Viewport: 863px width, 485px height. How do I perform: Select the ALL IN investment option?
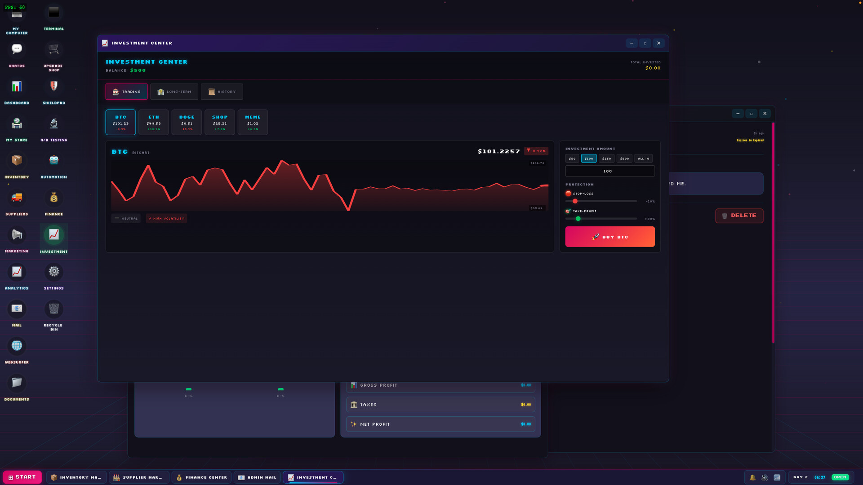(643, 158)
